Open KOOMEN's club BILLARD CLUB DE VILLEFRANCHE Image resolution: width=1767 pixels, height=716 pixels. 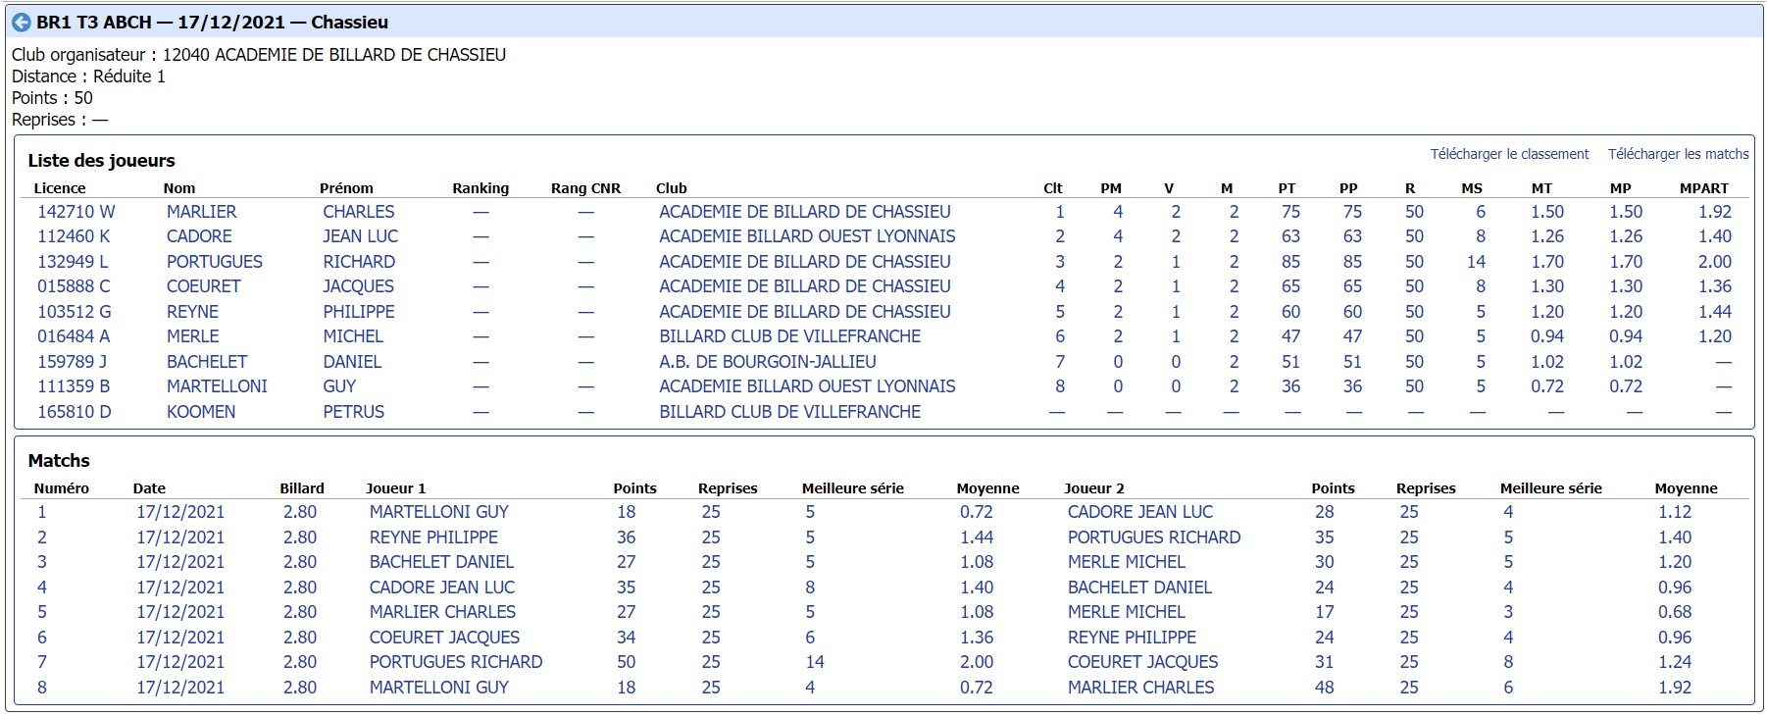click(x=790, y=412)
